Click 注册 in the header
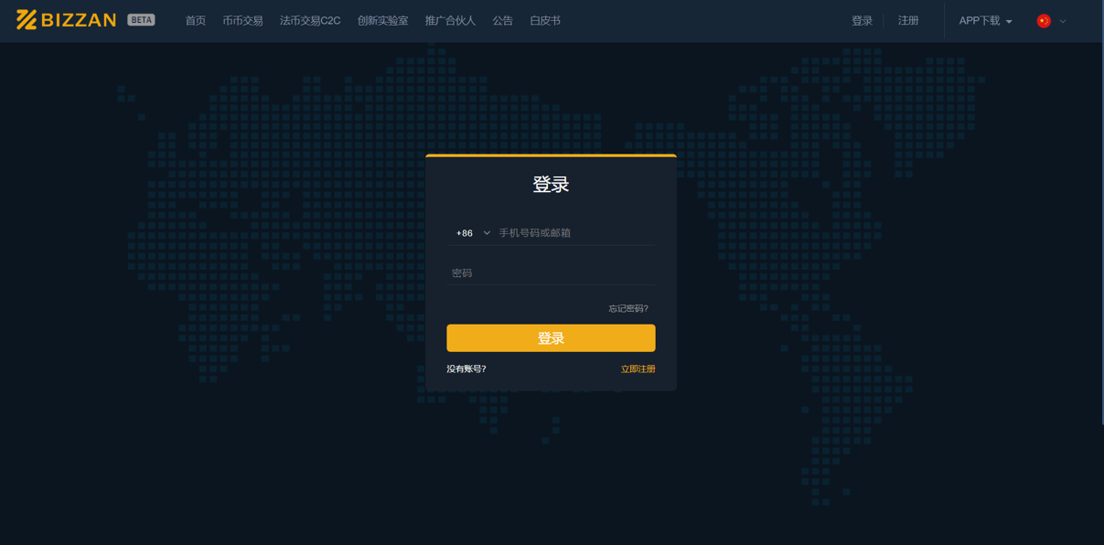 click(908, 21)
